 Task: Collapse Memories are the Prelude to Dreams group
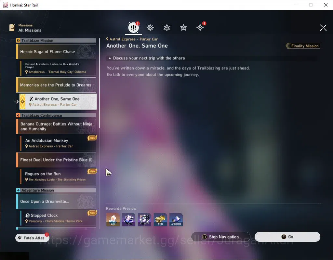(56, 85)
